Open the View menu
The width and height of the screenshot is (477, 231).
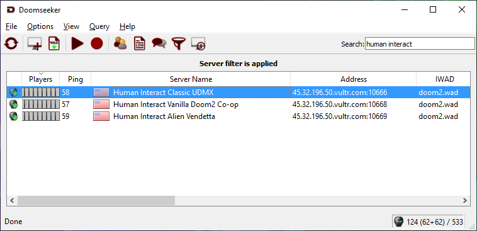coord(71,26)
